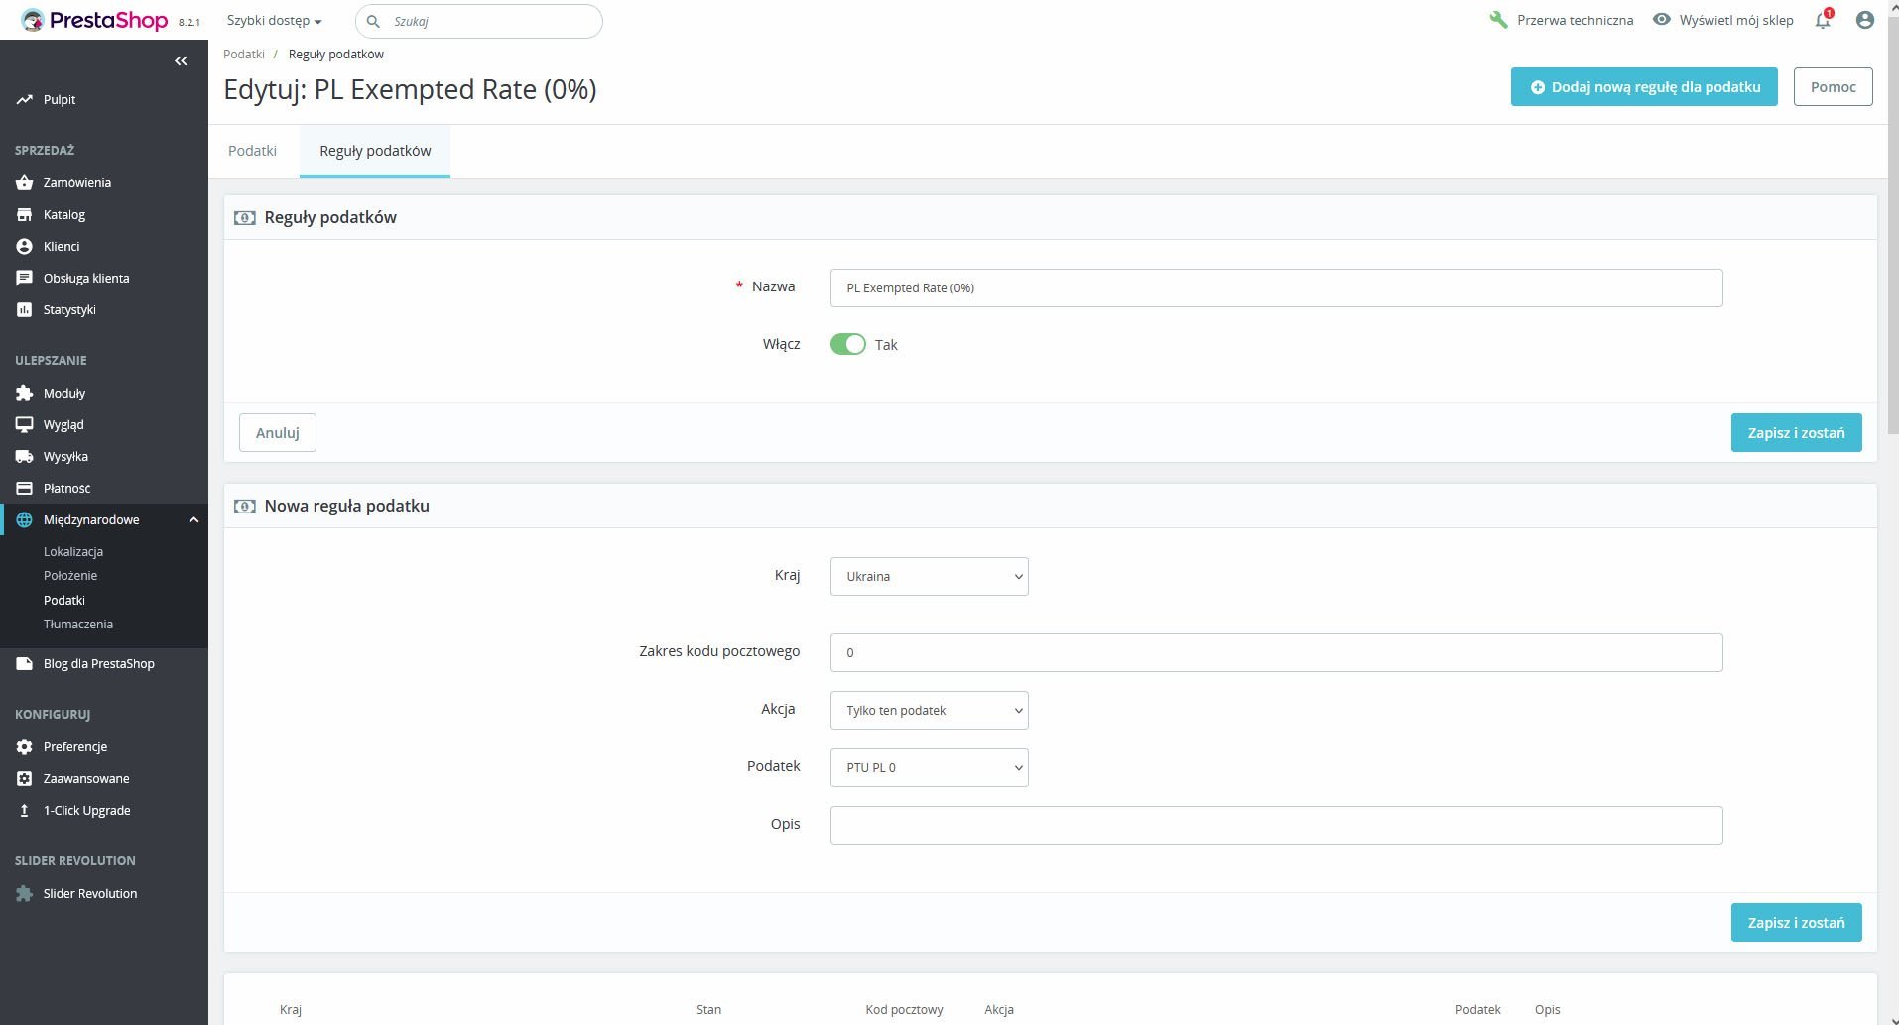This screenshot has width=1899, height=1025.
Task: Click Dodaj nową regułę dla podatku button
Action: tap(1644, 87)
